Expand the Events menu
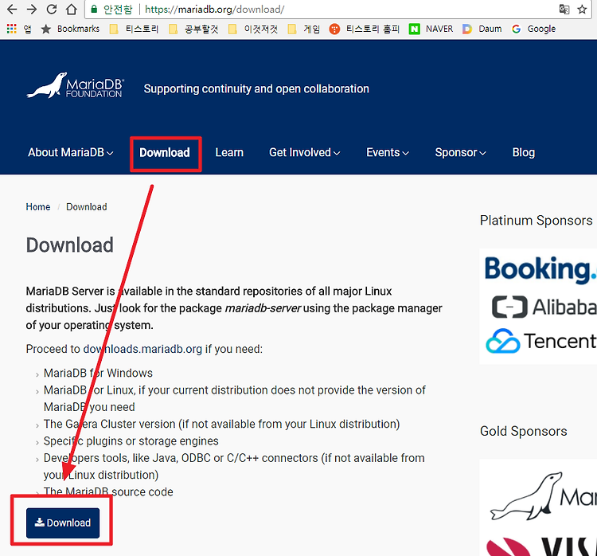 [388, 152]
